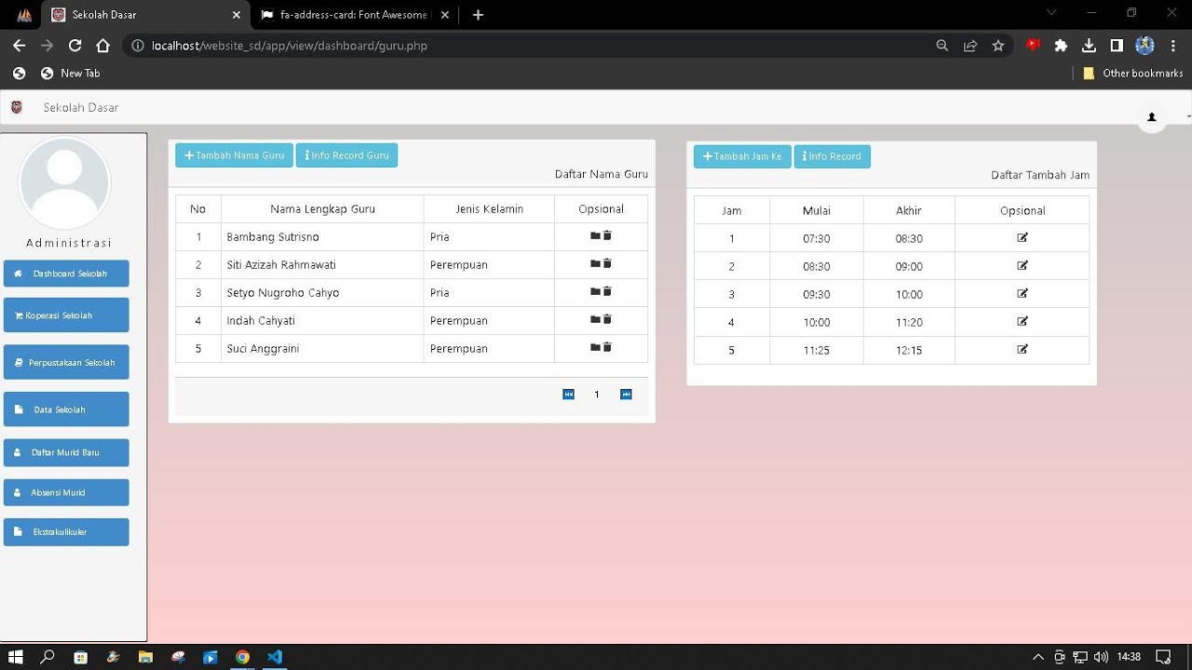Screen dimensions: 1192x670
Task: Click the address bar URL
Action: [x=290, y=46]
